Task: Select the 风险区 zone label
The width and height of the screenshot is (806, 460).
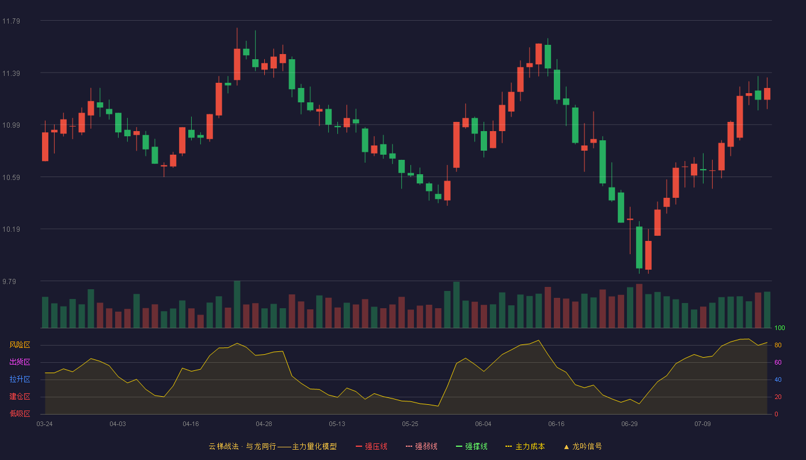Action: point(20,345)
